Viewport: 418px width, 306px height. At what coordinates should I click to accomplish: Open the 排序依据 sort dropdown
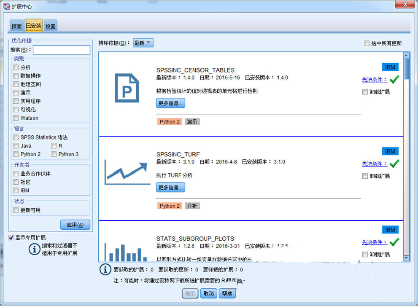(x=143, y=43)
